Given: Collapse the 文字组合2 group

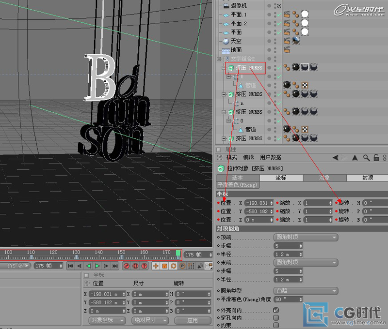Looking at the screenshot, I should 219,59.
